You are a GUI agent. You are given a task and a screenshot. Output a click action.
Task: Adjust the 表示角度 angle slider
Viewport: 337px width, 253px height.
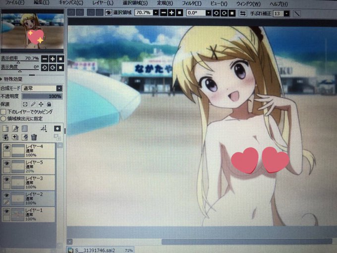coord(20,70)
